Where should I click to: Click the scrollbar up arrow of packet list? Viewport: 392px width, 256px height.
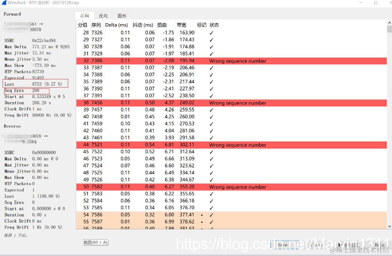[389, 23]
